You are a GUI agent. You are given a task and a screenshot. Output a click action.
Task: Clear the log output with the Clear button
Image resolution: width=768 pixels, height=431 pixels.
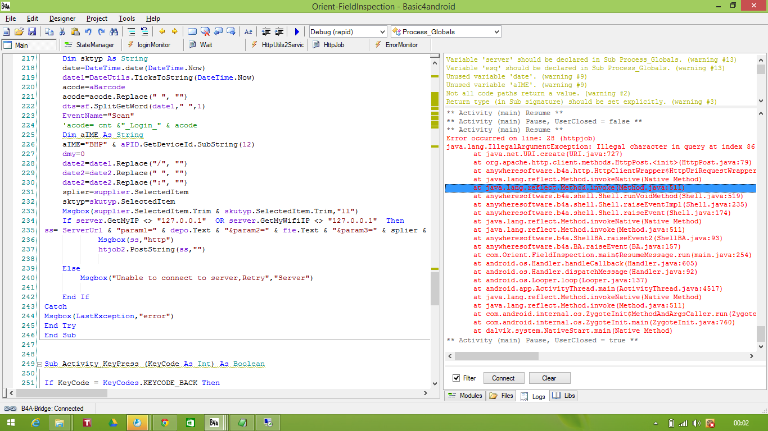549,378
